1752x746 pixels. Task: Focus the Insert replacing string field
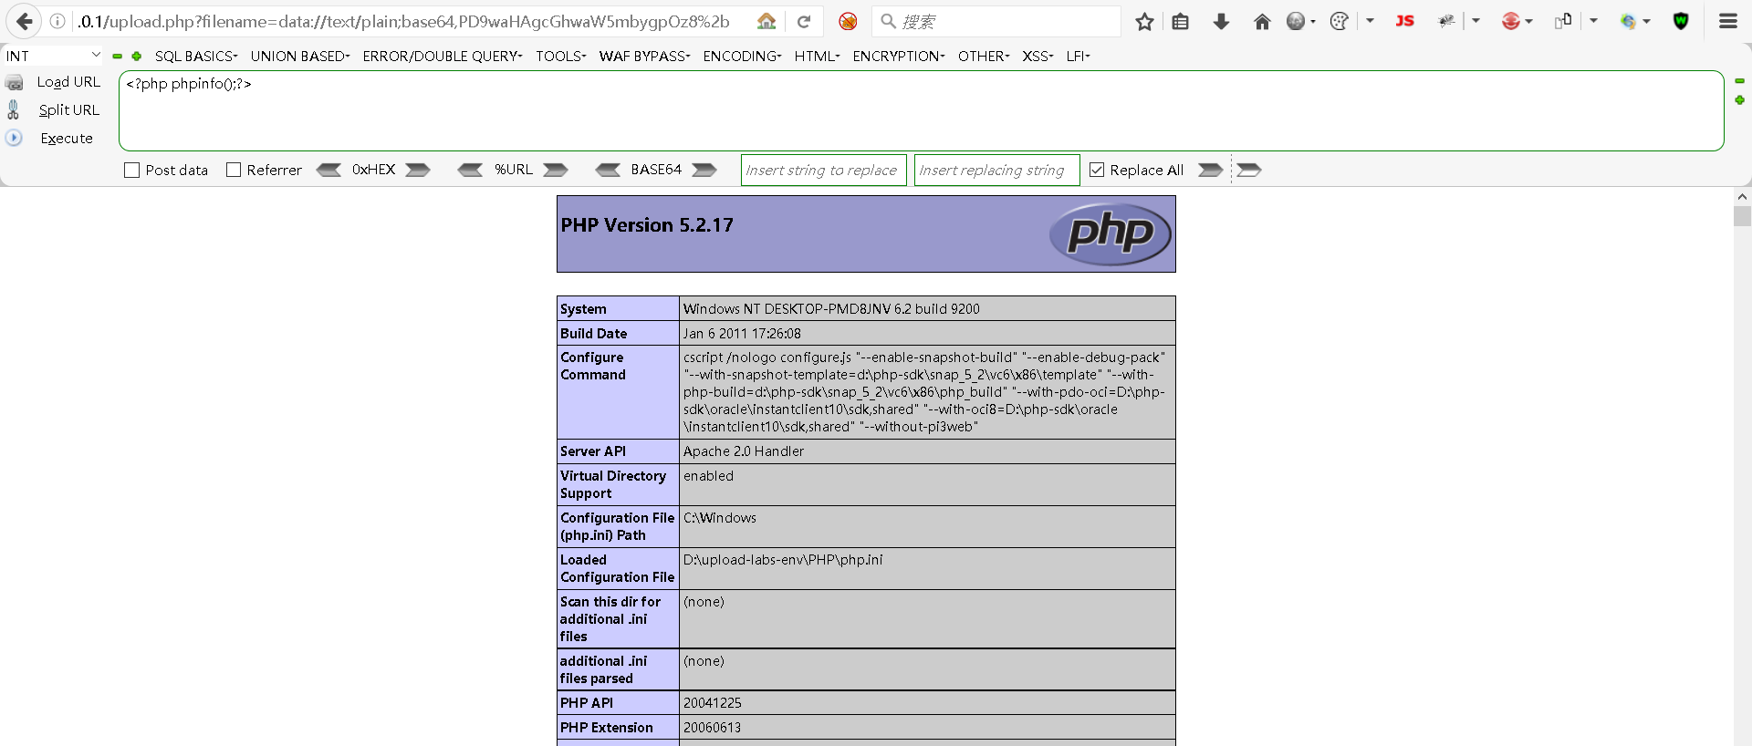tap(996, 170)
